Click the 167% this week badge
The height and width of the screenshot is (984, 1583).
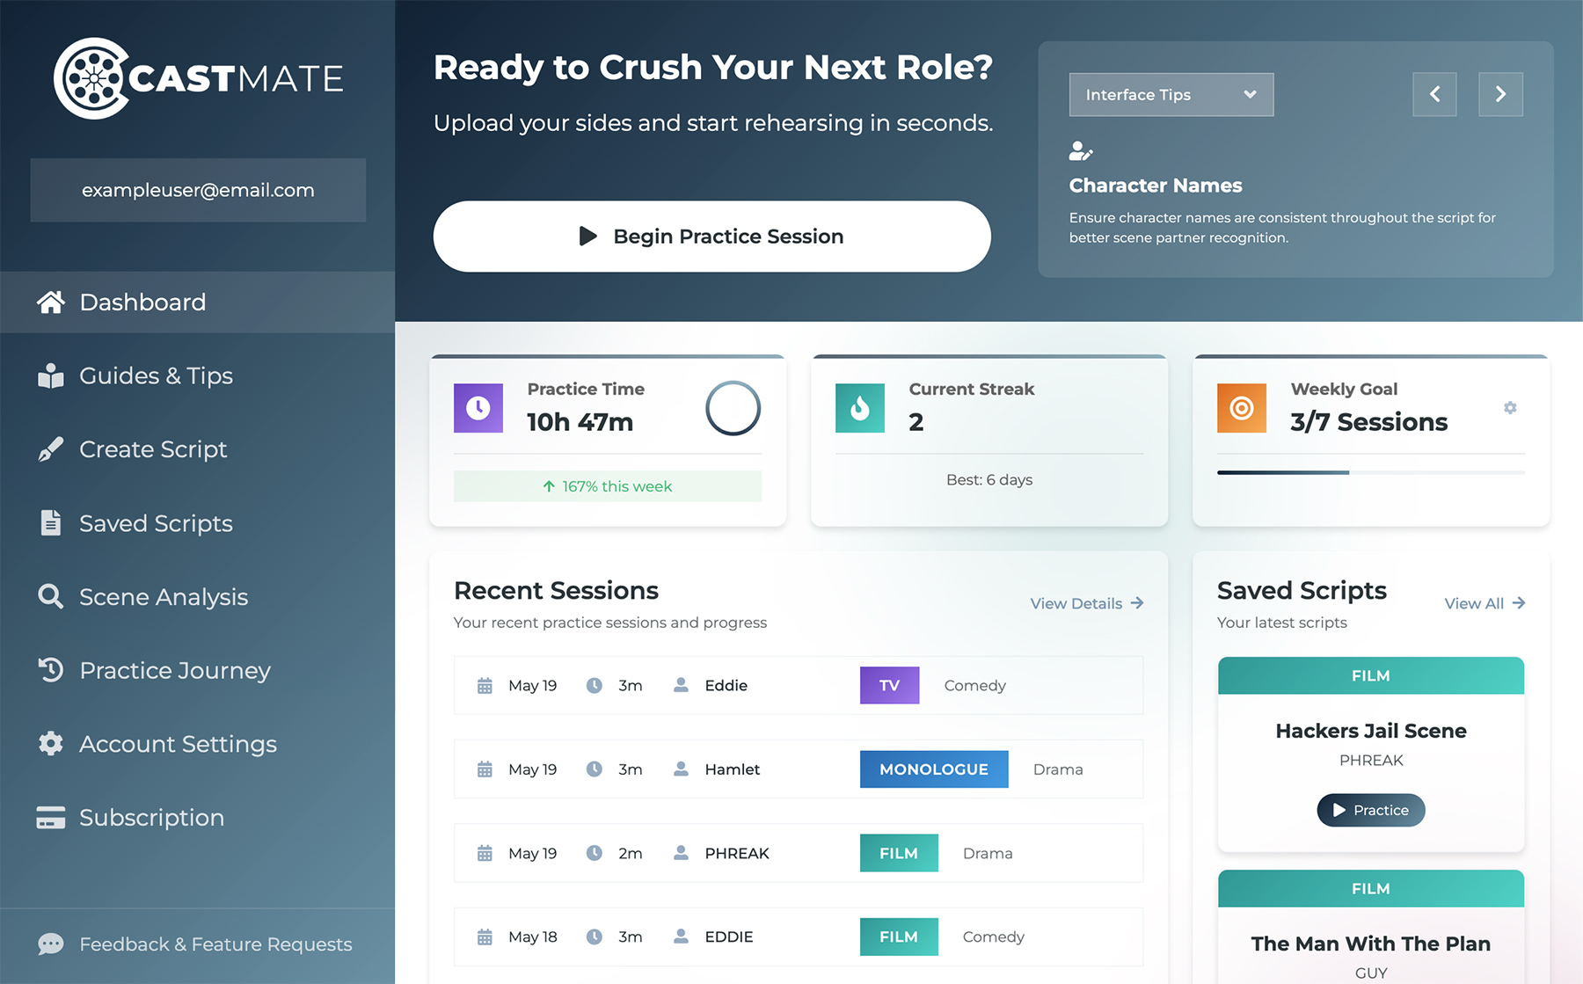pos(607,486)
